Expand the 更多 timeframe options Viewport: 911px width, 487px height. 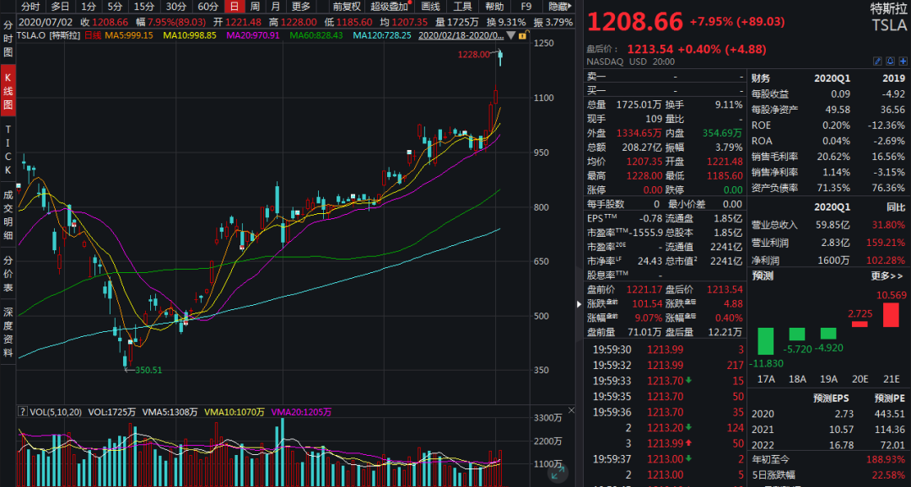301,7
